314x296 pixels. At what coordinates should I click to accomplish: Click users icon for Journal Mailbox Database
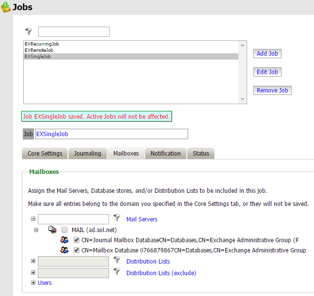click(64, 240)
